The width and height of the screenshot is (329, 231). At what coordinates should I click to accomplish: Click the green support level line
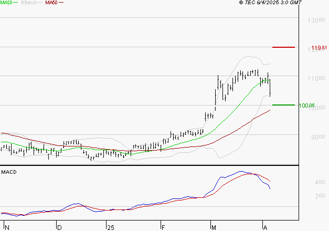point(283,105)
